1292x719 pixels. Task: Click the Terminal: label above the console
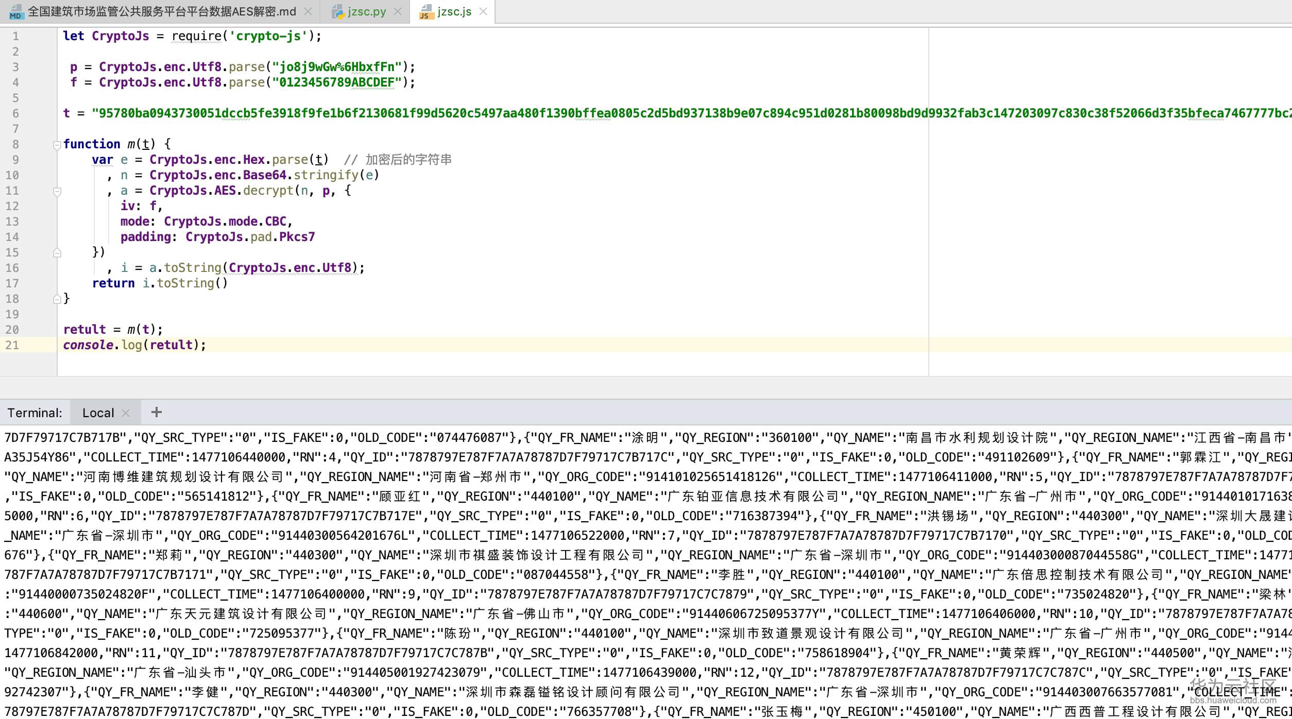(35, 412)
